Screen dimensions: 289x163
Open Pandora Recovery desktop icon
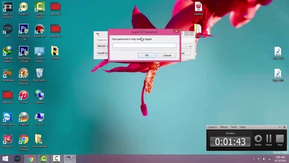pyautogui.click(x=23, y=77)
